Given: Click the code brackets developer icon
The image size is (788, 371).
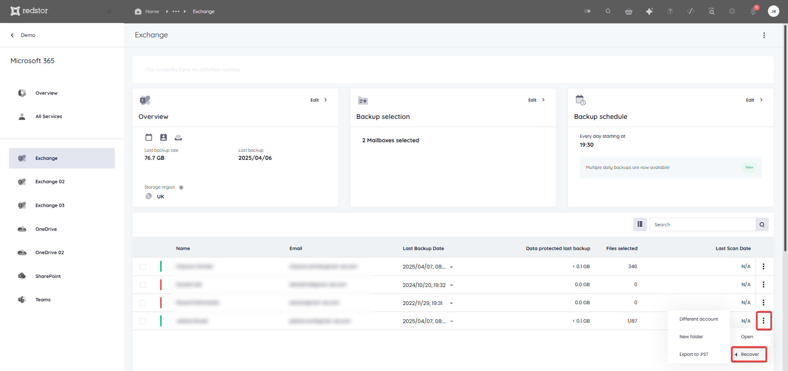Looking at the screenshot, I should 691,11.
